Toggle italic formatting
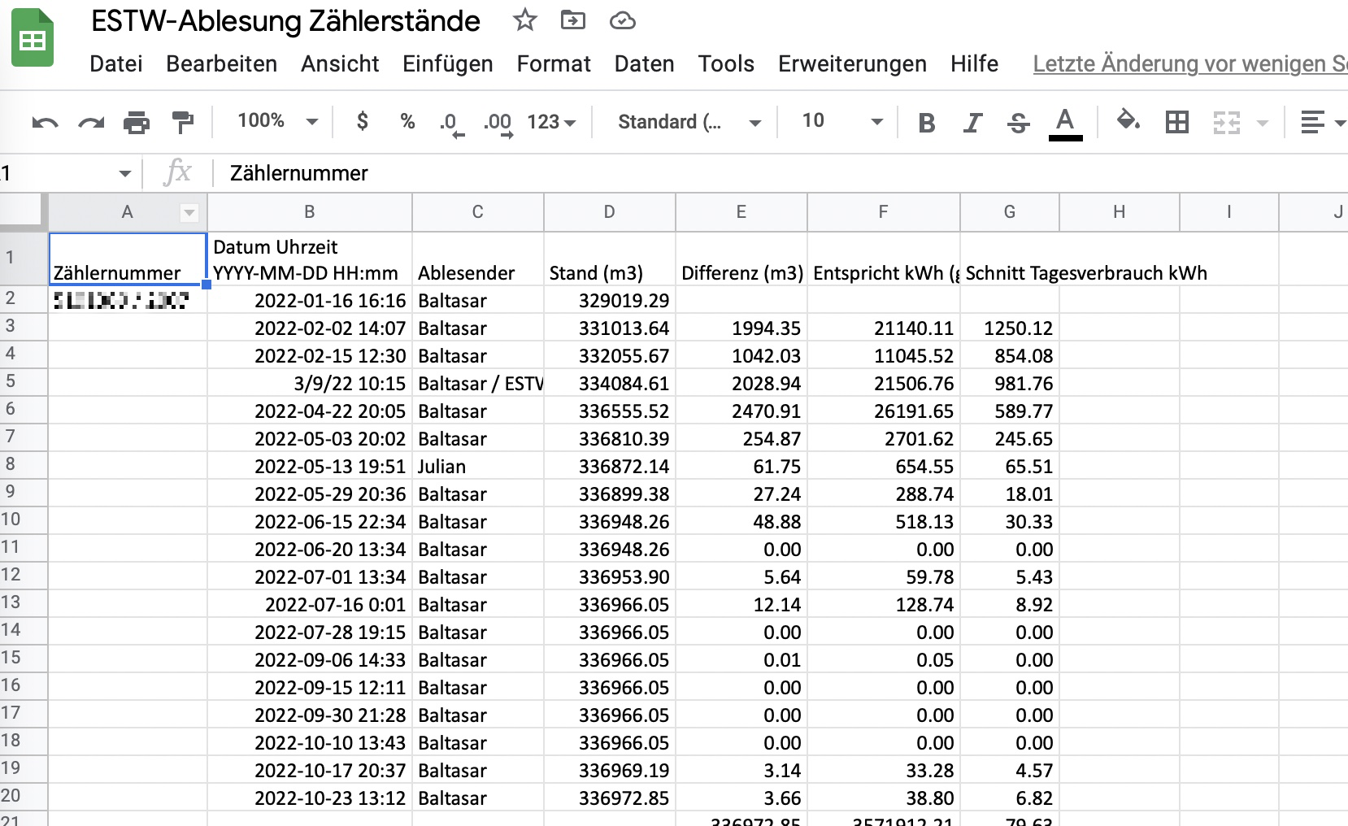 pos(972,123)
